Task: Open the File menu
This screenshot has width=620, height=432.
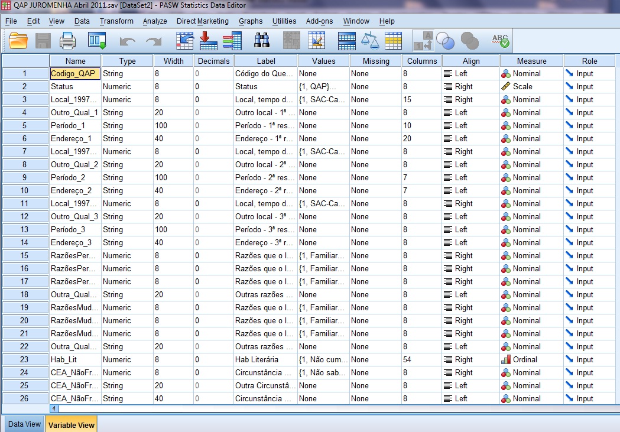Action: pyautogui.click(x=11, y=21)
